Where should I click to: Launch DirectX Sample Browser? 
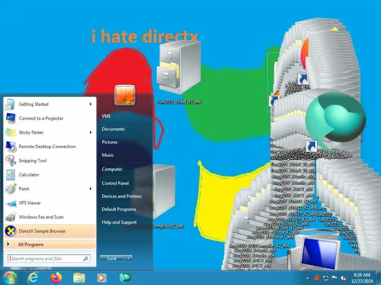[x=50, y=231]
